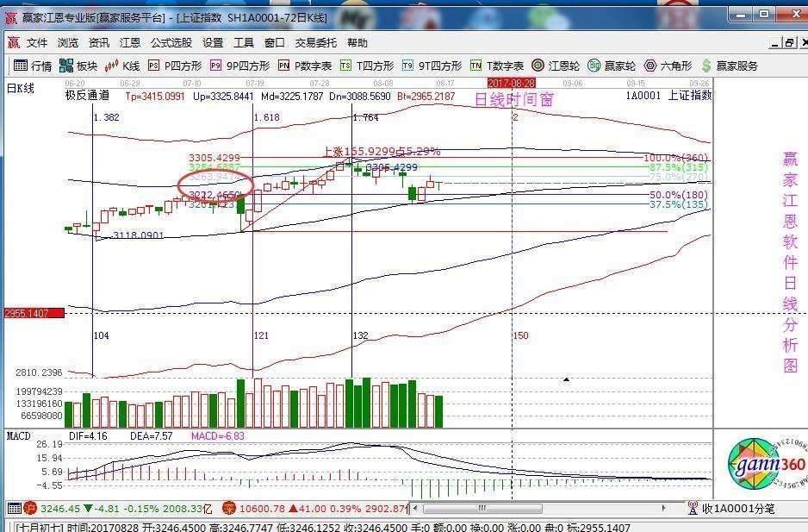Image resolution: width=808 pixels, height=532 pixels.
Task: Click the 上涨165.9299点5.29% annotation
Action: coord(382,151)
